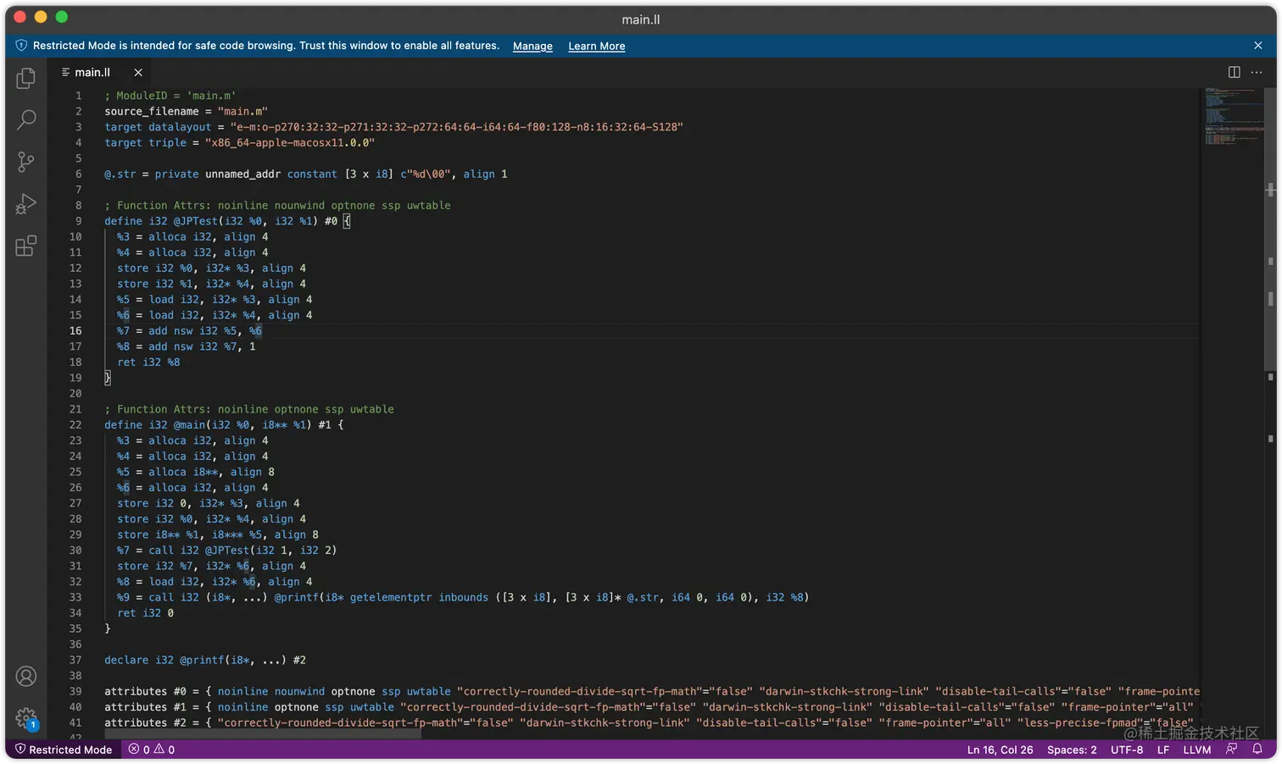The height and width of the screenshot is (764, 1282).
Task: Change end of line via LF
Action: click(1163, 750)
